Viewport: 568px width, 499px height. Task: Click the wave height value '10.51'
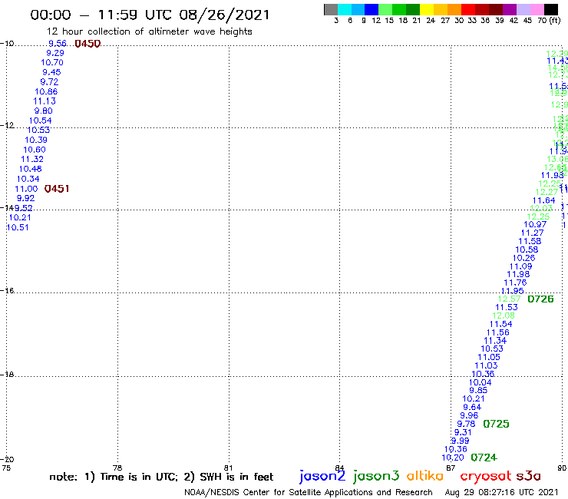pyautogui.click(x=18, y=227)
